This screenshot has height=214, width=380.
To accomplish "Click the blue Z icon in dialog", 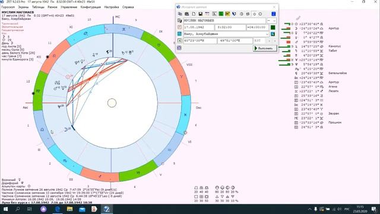I will click(x=273, y=14).
